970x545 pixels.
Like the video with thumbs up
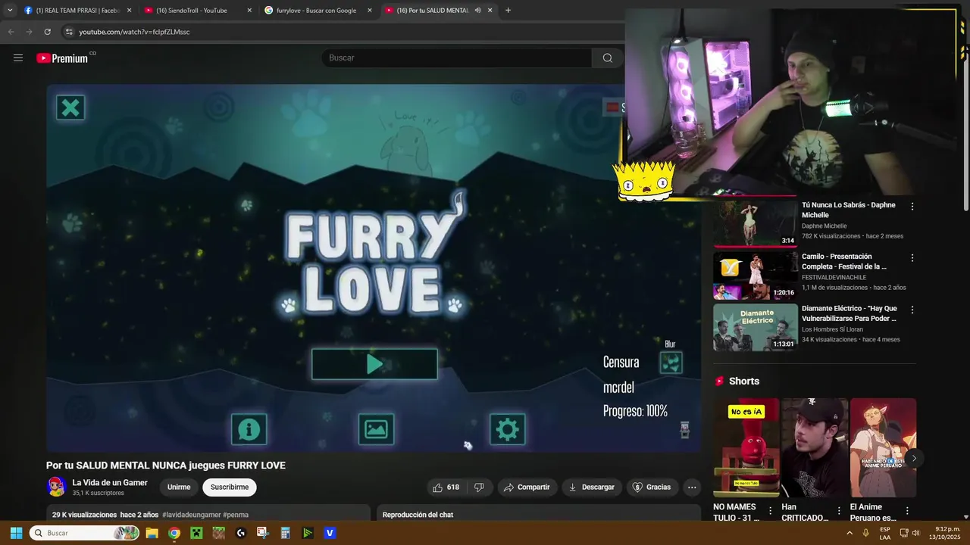446,487
